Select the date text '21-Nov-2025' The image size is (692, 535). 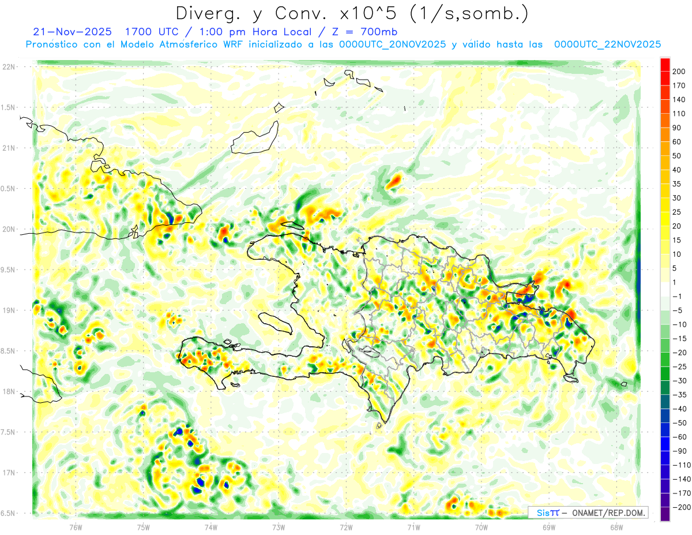[x=73, y=32]
